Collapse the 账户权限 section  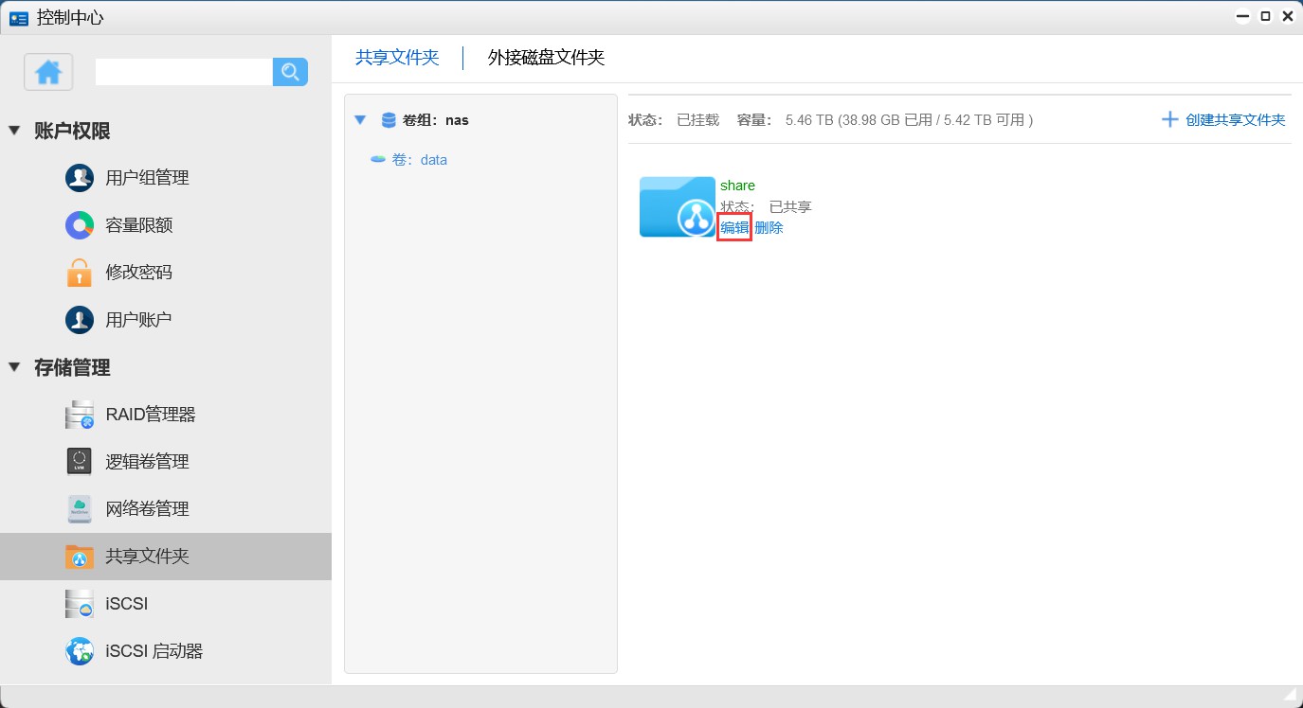[x=14, y=131]
